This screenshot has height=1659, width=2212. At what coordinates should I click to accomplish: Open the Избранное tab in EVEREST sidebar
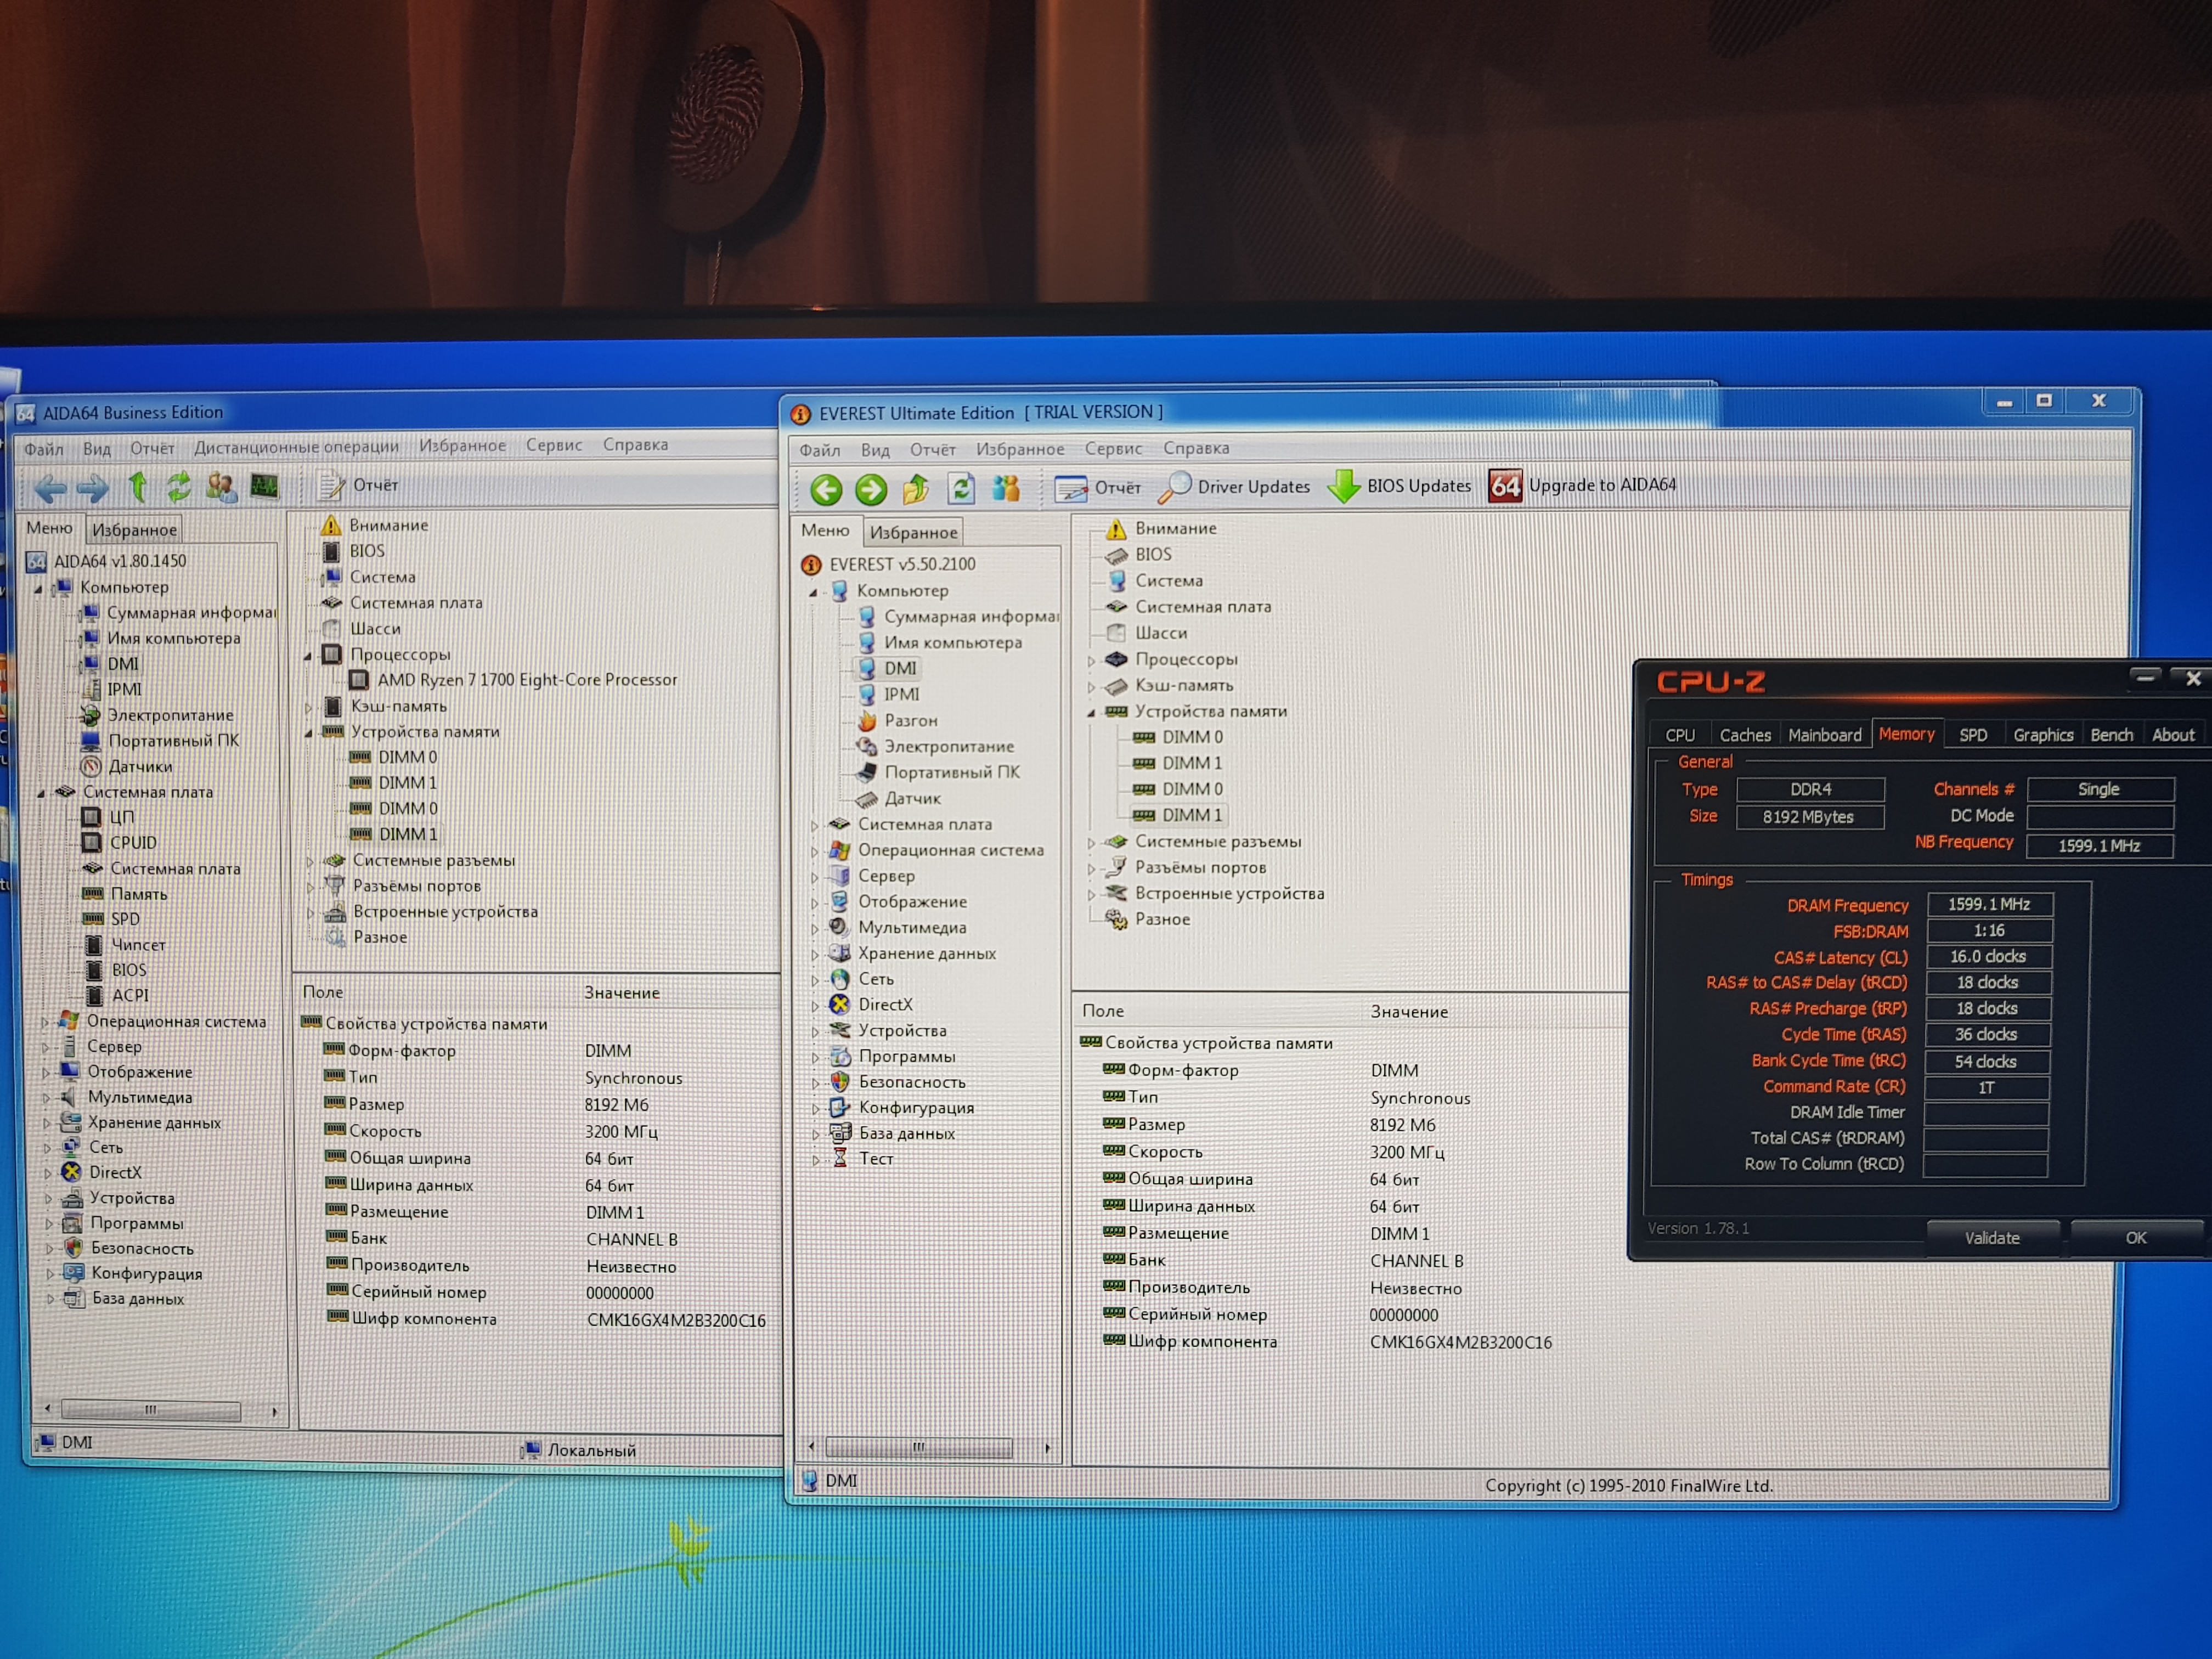(913, 533)
